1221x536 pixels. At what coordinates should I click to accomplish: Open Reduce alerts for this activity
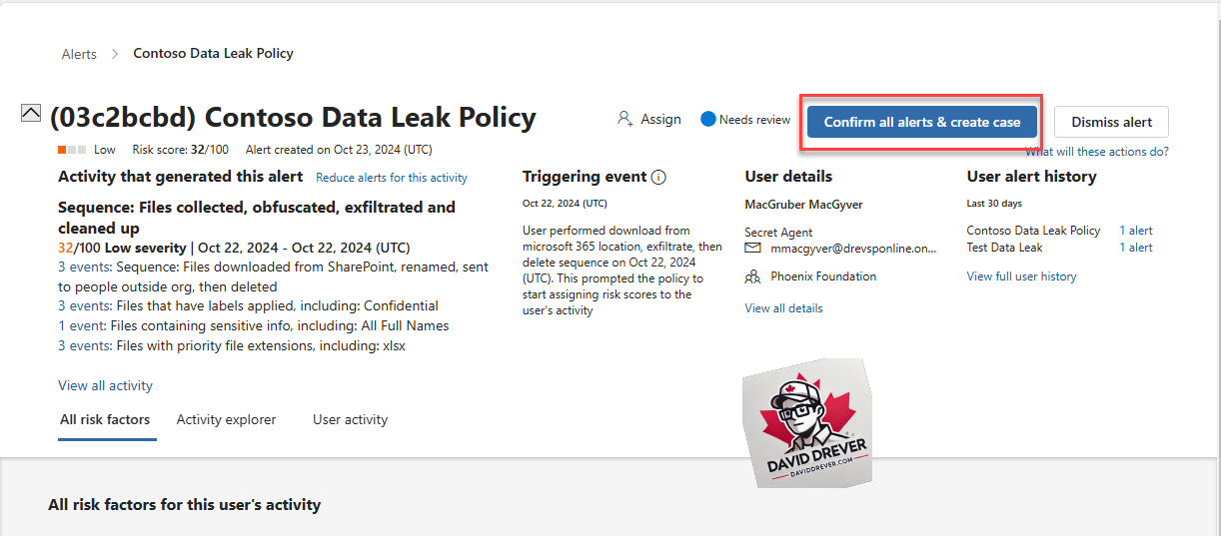(x=392, y=178)
